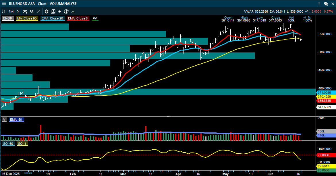Click the High 354.0526 value
336x176 pixels.
[x=244, y=21]
